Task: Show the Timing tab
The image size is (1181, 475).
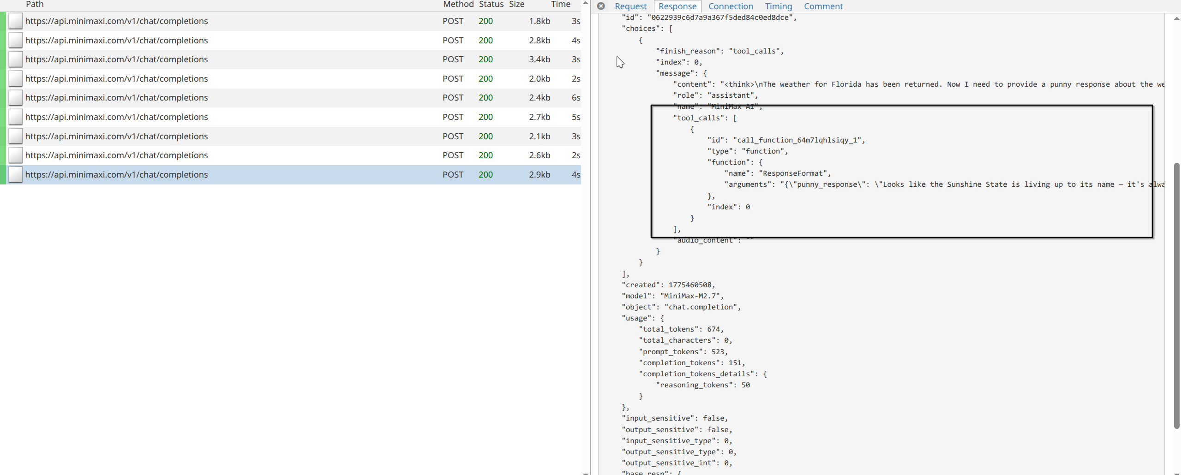Action: 778,6
